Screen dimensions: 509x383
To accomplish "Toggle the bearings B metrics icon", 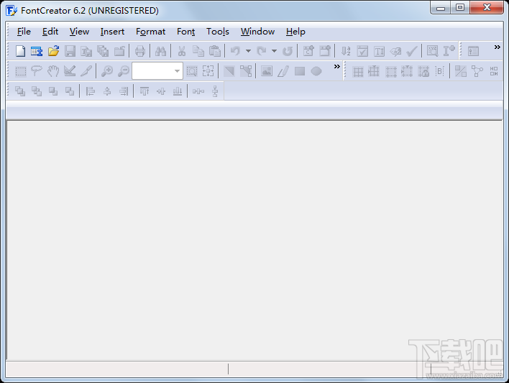I will 439,71.
